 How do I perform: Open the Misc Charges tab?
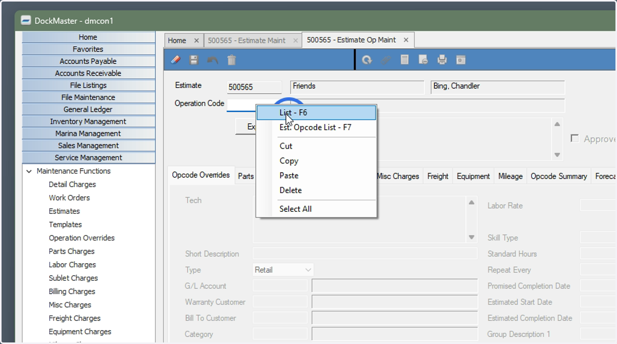[398, 176]
